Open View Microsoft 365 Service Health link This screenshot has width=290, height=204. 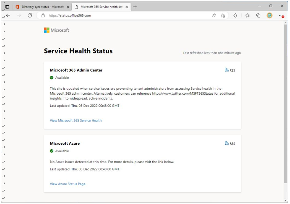(x=76, y=121)
